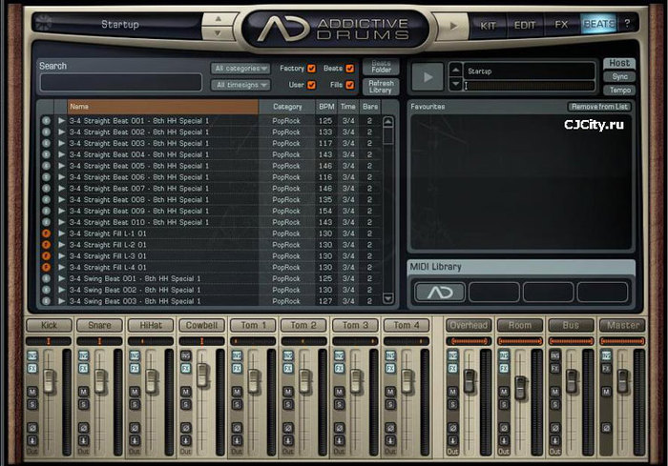Click the beat icon for Straight Beat 003
This screenshot has width=668, height=466.
click(x=46, y=143)
